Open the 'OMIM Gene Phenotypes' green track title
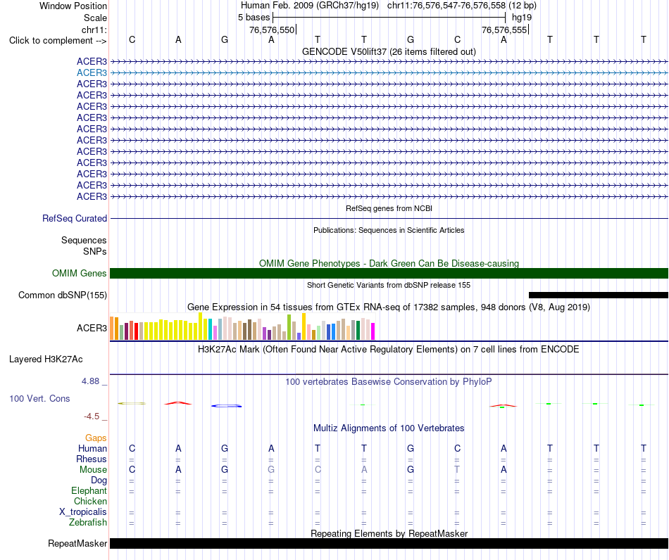This screenshot has height=560, width=669. pyautogui.click(x=389, y=263)
